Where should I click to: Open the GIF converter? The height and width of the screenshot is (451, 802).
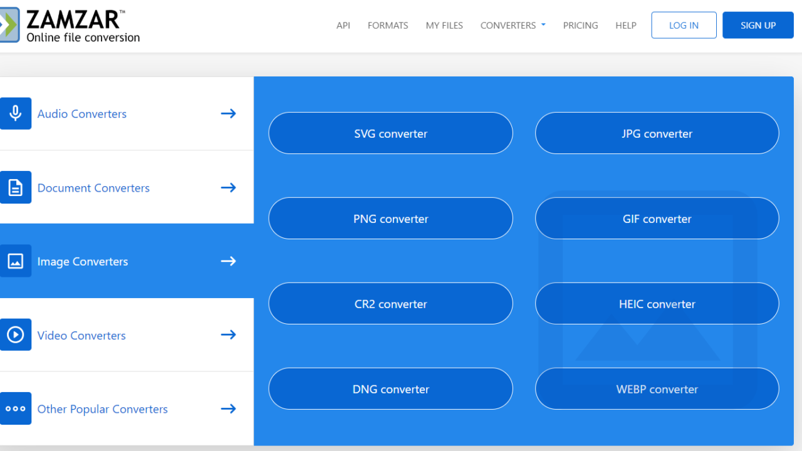(657, 218)
